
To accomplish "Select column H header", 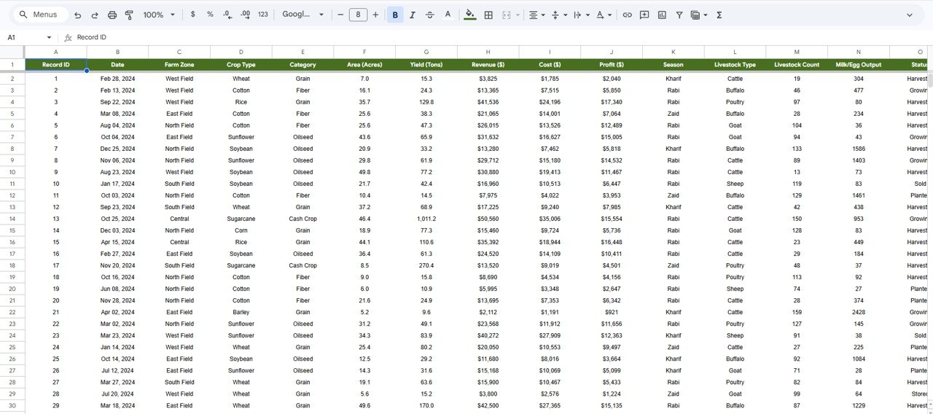I will (x=488, y=52).
